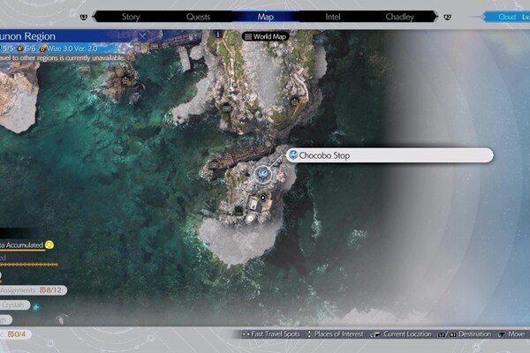Switch to the Chadley tab
The width and height of the screenshot is (530, 353).
399,17
